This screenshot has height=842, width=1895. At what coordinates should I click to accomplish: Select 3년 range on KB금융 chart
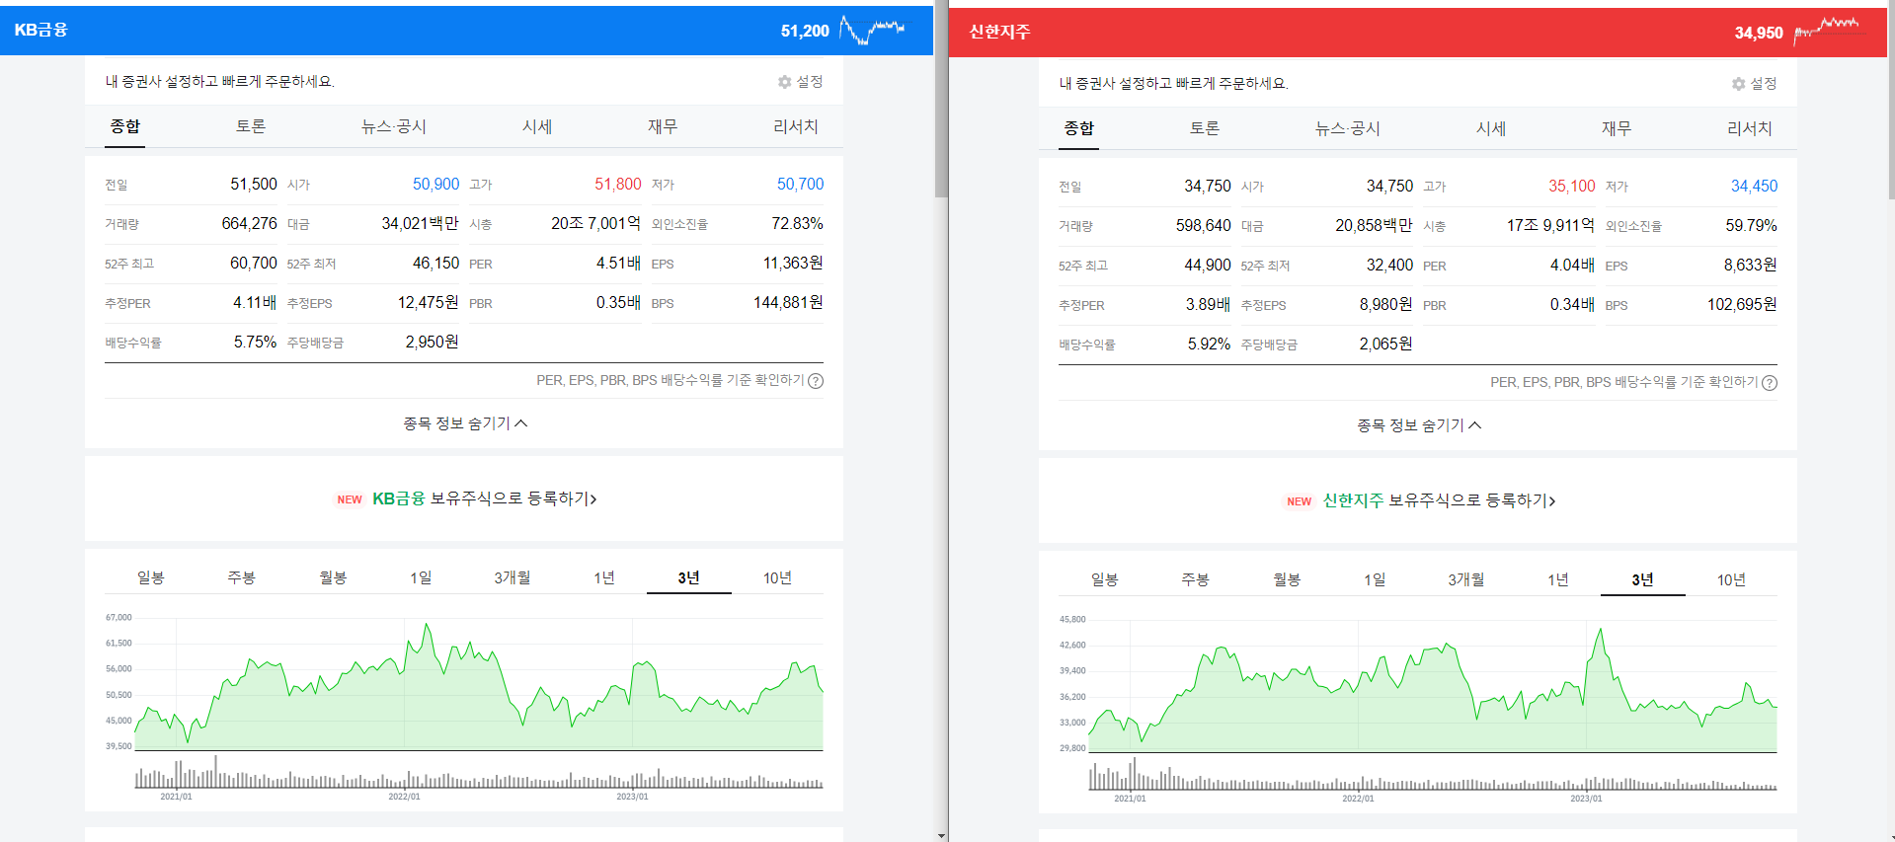[x=688, y=577]
